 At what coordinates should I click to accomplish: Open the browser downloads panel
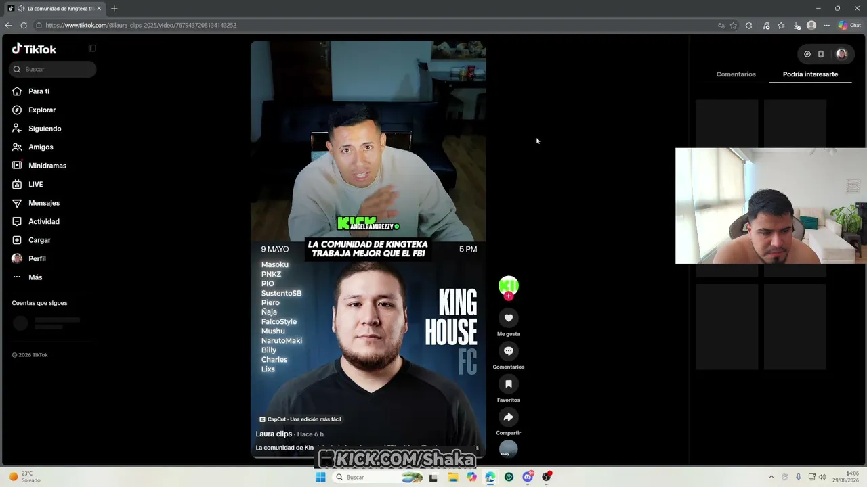796,26
